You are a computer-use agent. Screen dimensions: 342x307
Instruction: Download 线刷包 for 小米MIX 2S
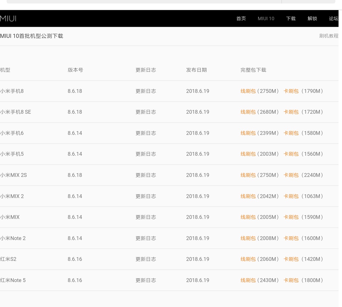point(248,175)
